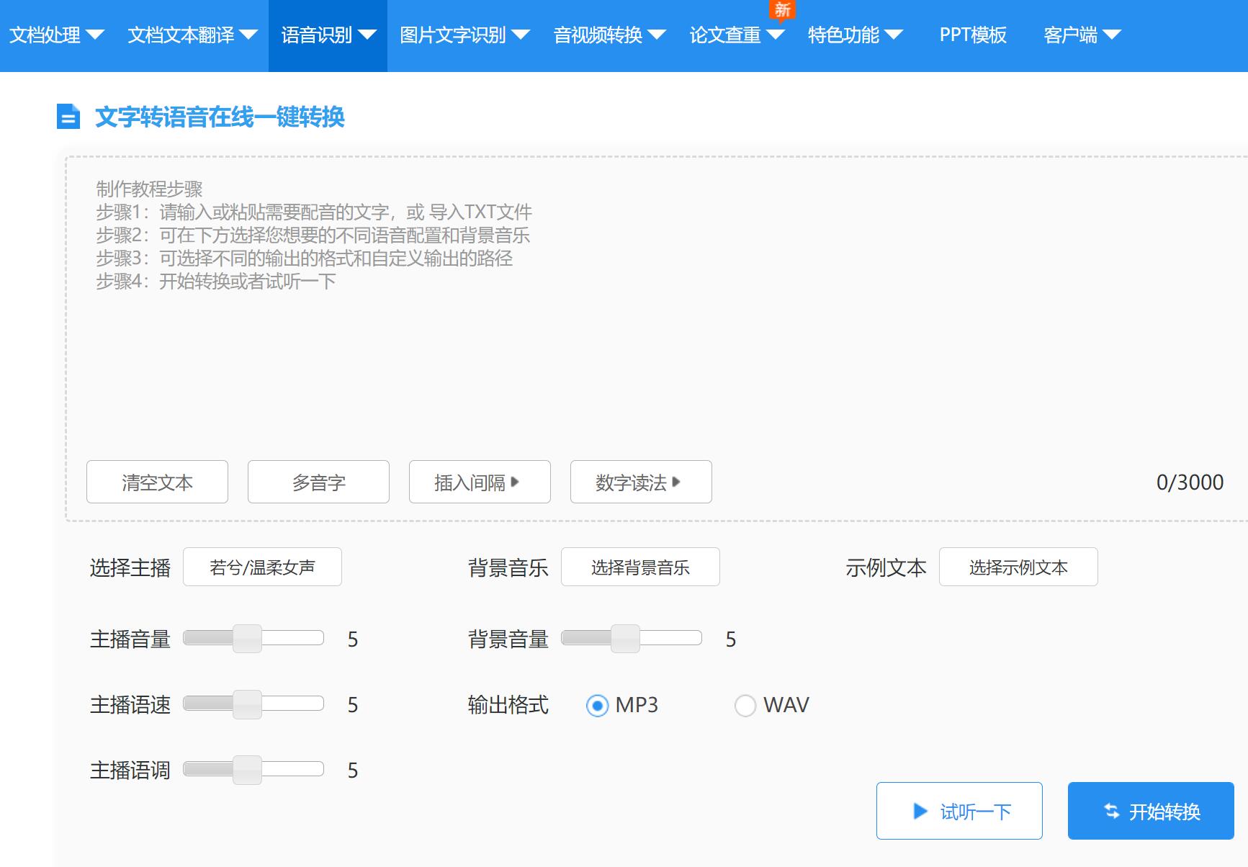
Task: Click the blue document icon beside page title
Action: click(68, 117)
